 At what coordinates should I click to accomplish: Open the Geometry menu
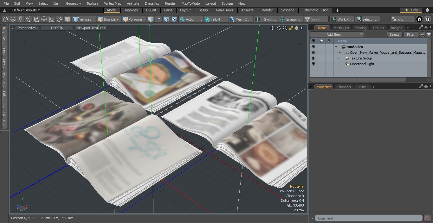[x=73, y=3]
